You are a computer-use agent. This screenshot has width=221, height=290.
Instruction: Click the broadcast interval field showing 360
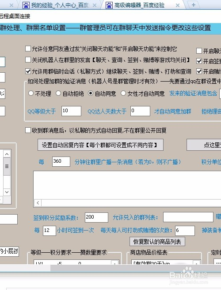click(x=61, y=161)
